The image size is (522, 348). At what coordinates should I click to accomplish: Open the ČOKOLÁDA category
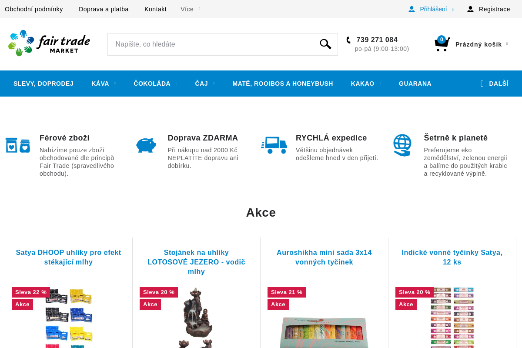152,84
